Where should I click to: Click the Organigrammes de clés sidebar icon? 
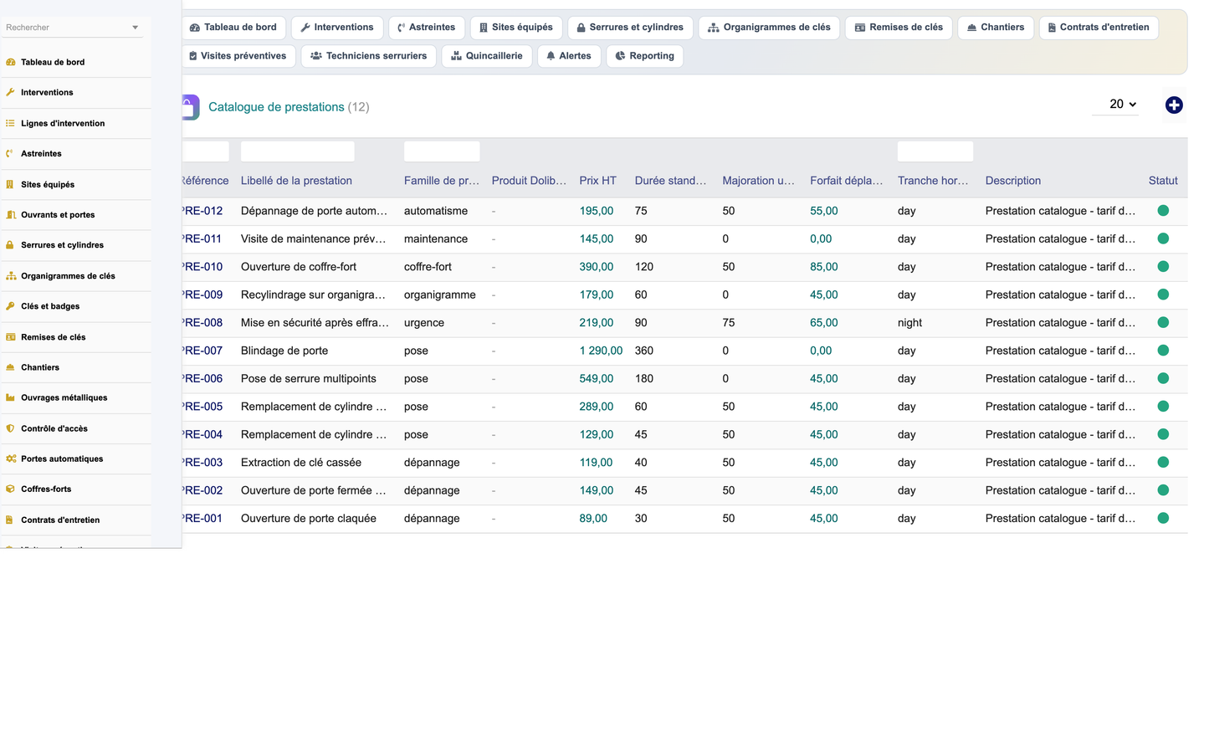click(x=10, y=275)
